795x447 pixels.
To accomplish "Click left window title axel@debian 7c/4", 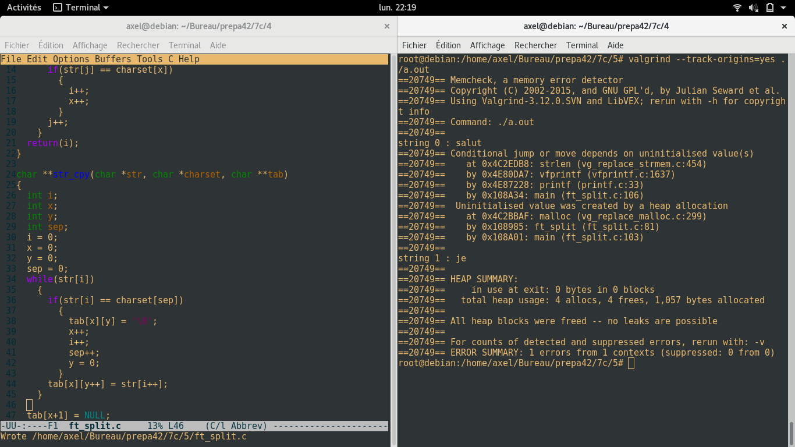I will [198, 26].
